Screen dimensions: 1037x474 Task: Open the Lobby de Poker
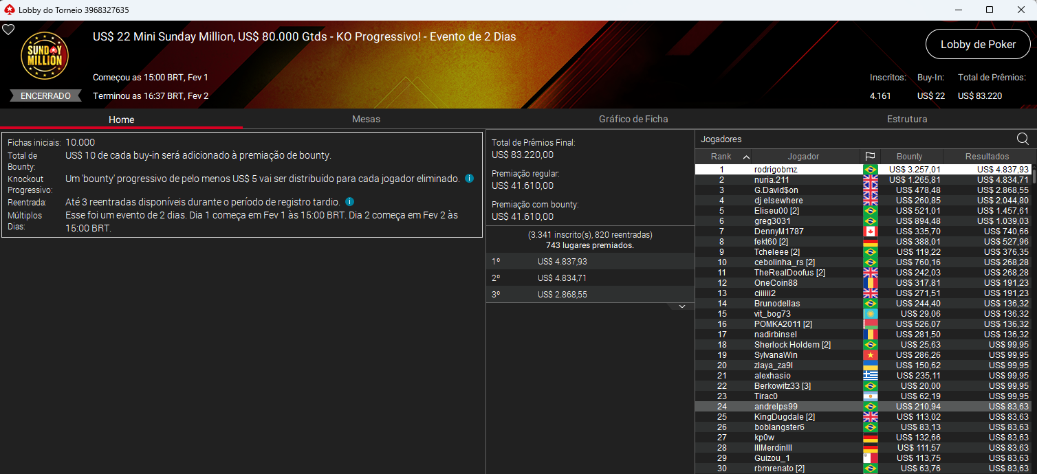[x=978, y=44]
